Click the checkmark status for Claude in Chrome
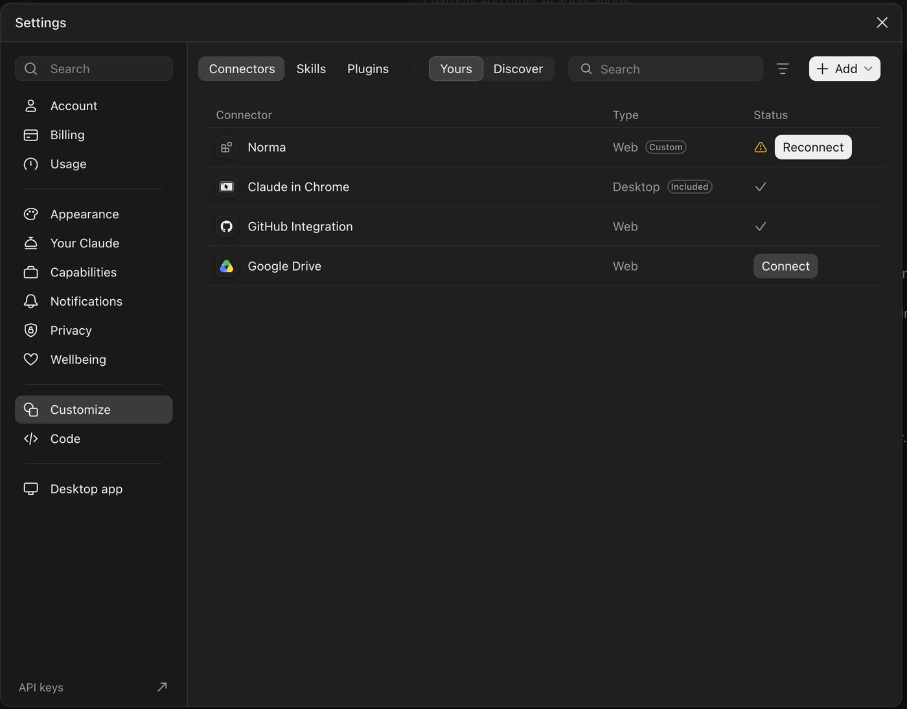Image resolution: width=907 pixels, height=709 pixels. click(761, 187)
